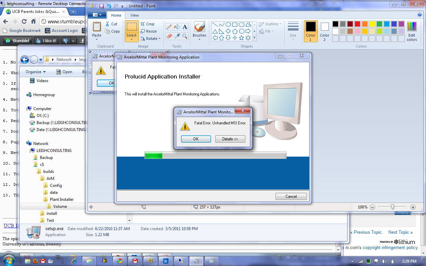Open the Brushes dropdown arrow
The width and height of the screenshot is (426, 266).
pos(199,39)
